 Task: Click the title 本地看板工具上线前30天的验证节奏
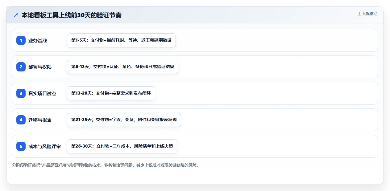pos(72,15)
